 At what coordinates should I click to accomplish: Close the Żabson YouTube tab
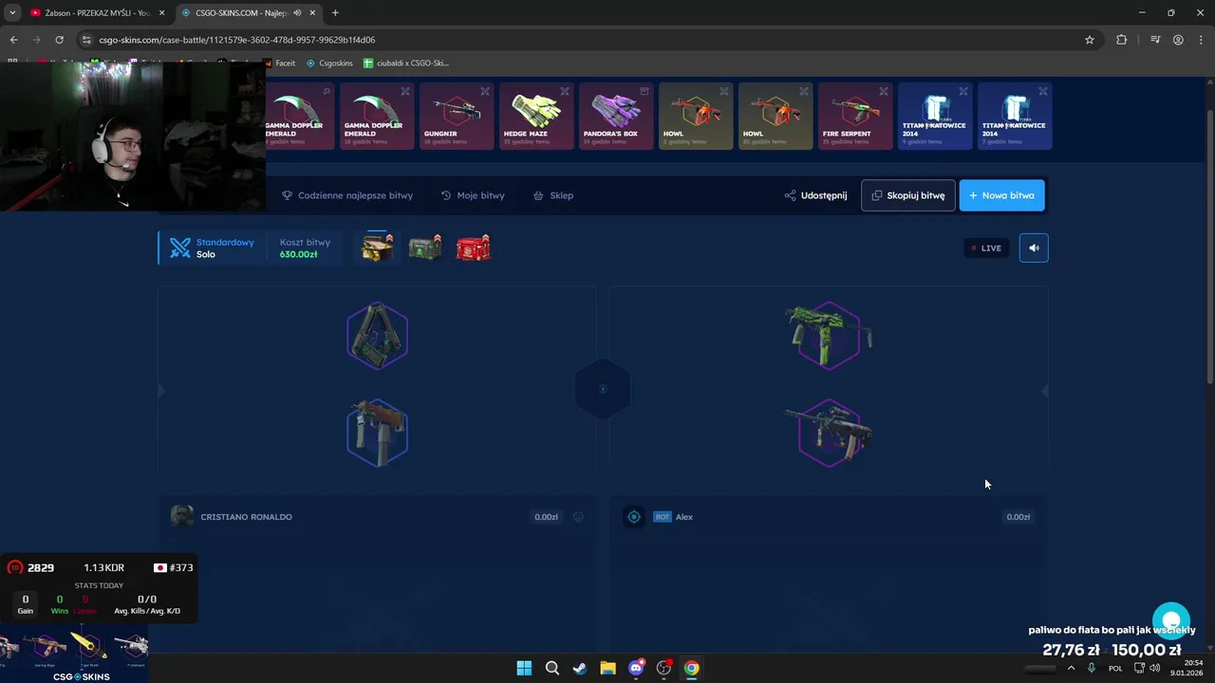tap(162, 12)
